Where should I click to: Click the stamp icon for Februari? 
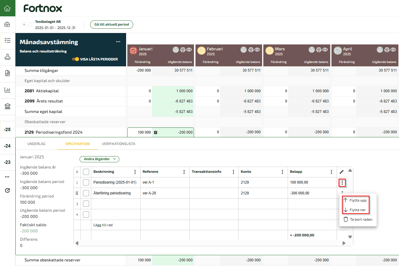[243, 50]
